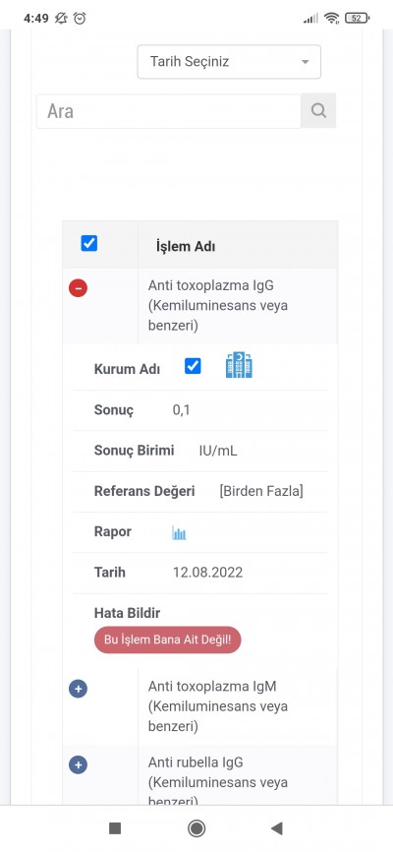
Task: Click Bu İşlem Bana Ait Değil button
Action: (x=168, y=639)
